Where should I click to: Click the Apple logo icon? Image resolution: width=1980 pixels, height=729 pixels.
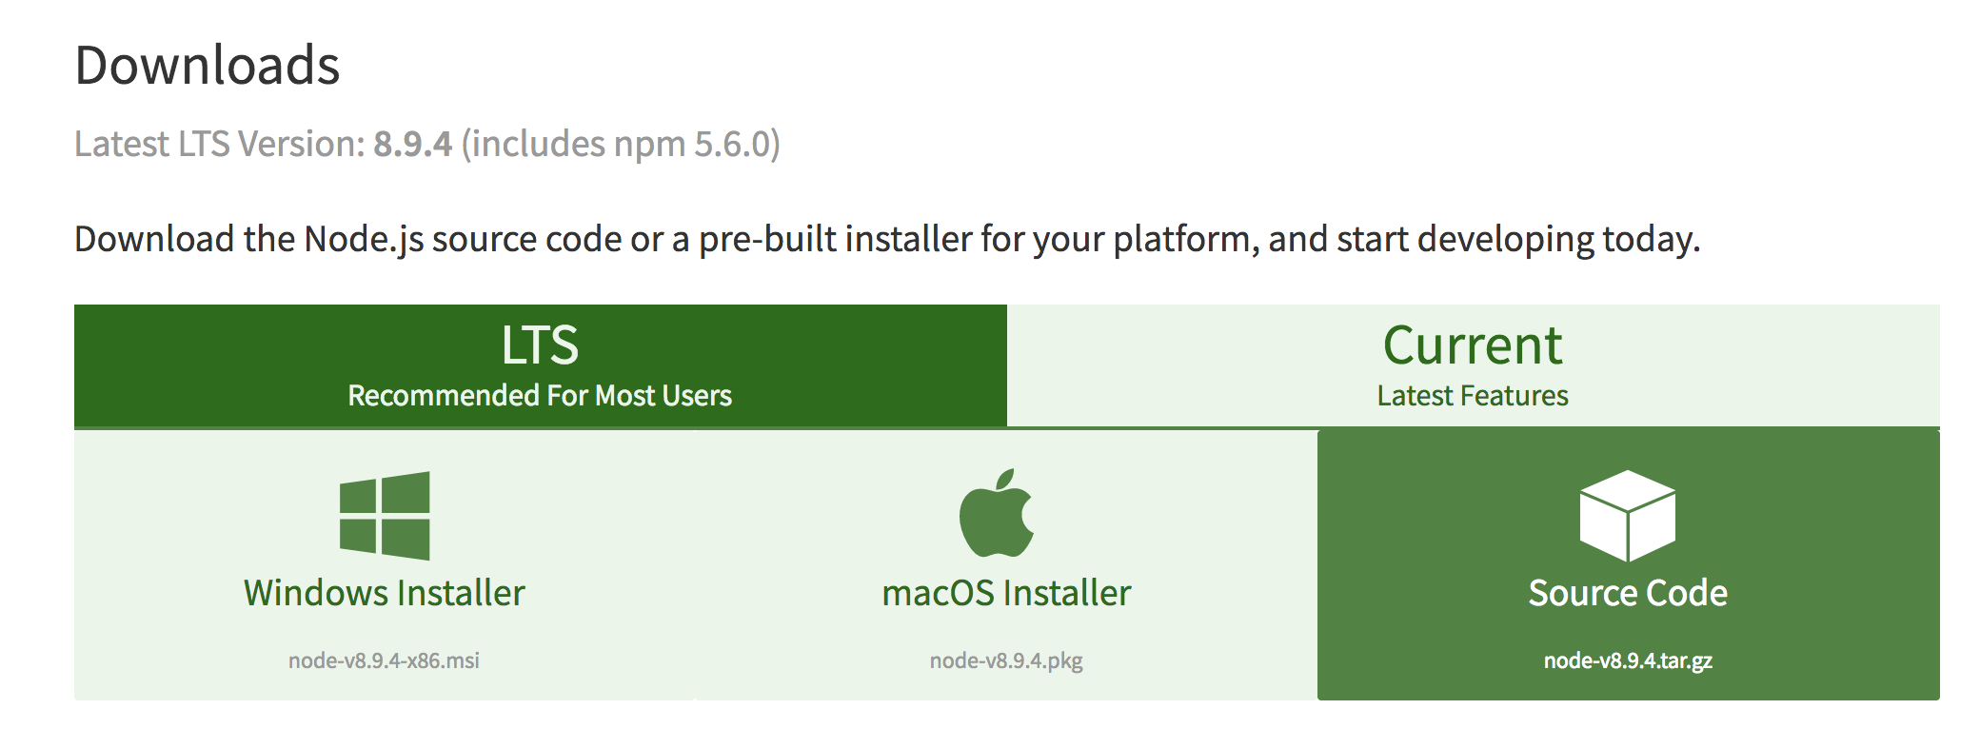[x=997, y=512]
